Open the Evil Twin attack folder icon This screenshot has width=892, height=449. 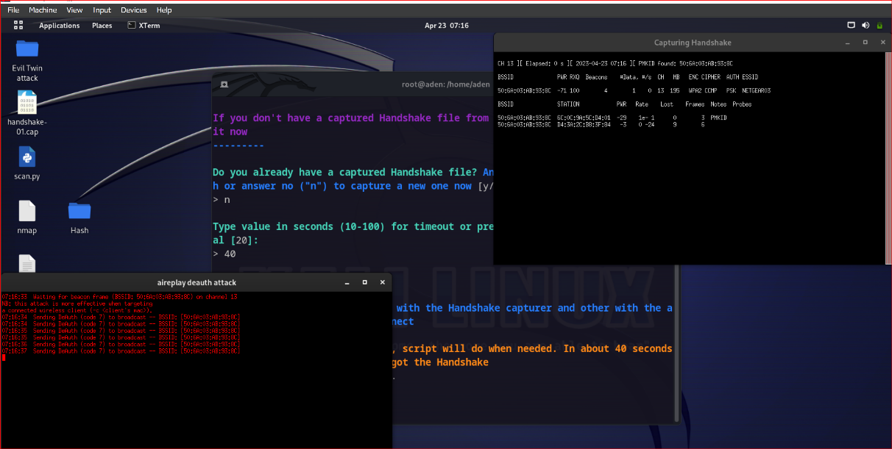click(27, 49)
